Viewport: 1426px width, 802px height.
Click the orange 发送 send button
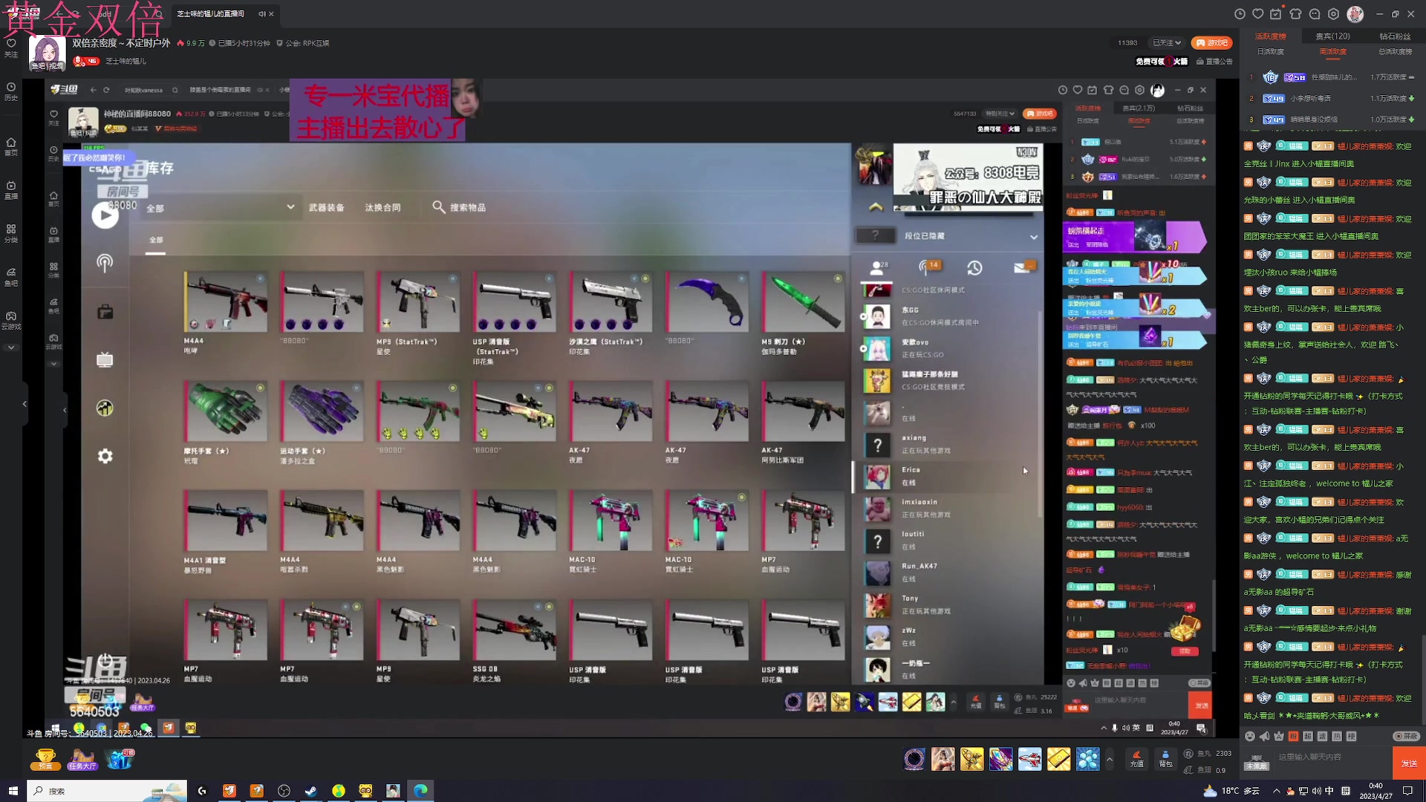click(x=1408, y=763)
